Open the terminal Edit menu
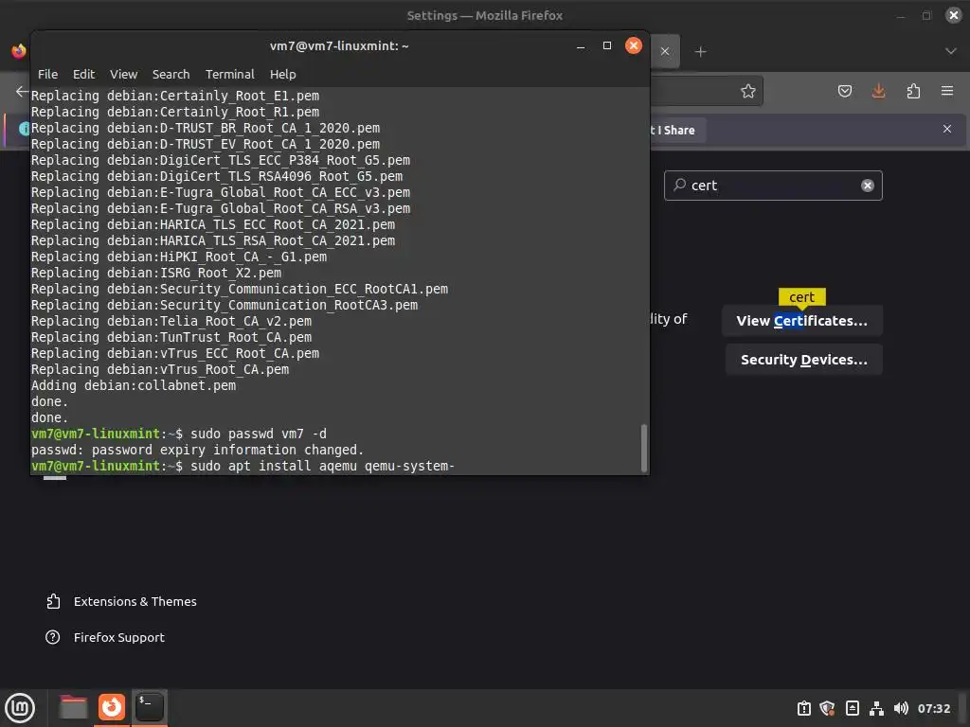The width and height of the screenshot is (970, 727). (83, 74)
